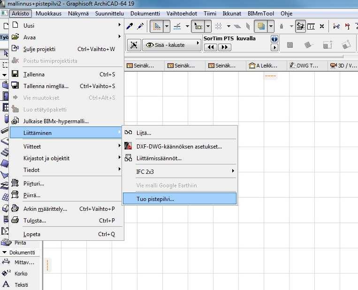Click the rewind double-arrow button
This screenshot has width=358, height=290.
[x=211, y=47]
